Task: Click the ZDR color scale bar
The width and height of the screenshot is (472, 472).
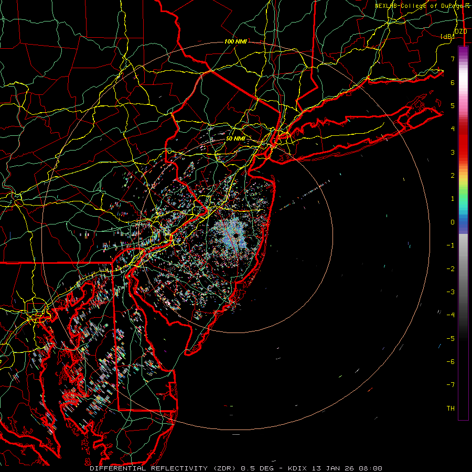Action: (x=463, y=233)
